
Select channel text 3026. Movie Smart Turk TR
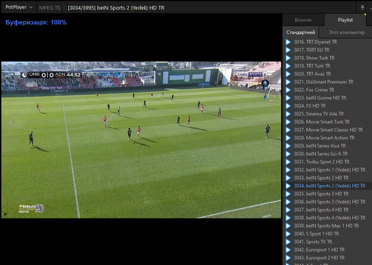point(321,122)
